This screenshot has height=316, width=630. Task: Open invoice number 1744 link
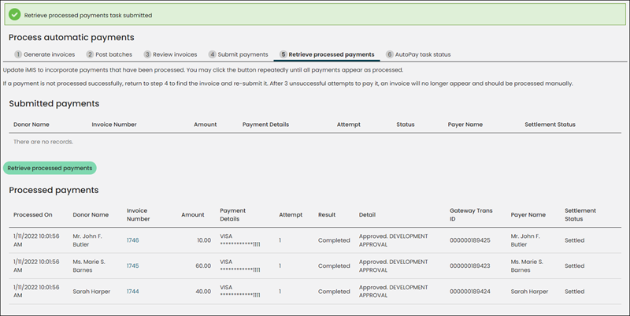coord(132,292)
